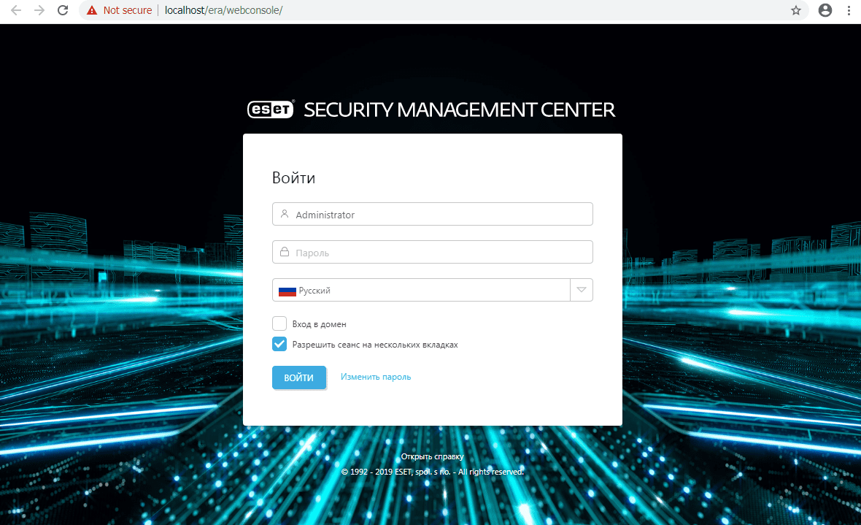Click the 1992 - 2019 ESET copyright text
The width and height of the screenshot is (861, 525).
[x=432, y=472]
